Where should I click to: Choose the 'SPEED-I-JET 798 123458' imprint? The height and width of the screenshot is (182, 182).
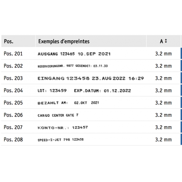click(x=60, y=140)
